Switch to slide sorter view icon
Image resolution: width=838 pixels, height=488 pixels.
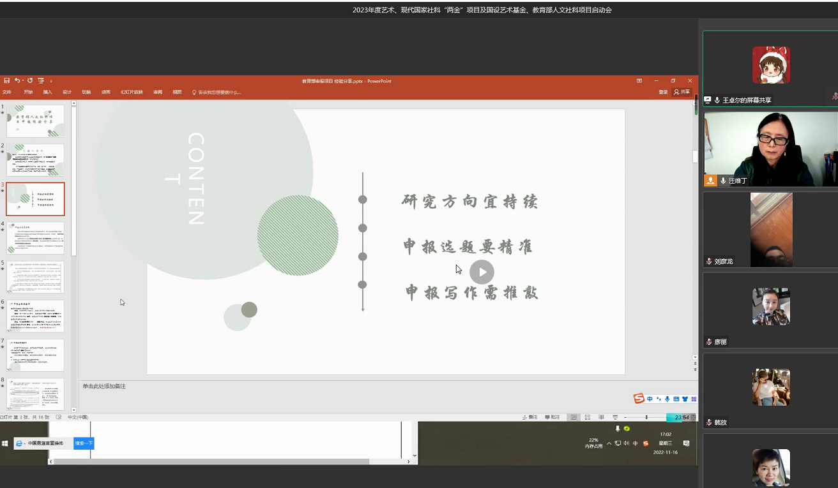(x=588, y=417)
